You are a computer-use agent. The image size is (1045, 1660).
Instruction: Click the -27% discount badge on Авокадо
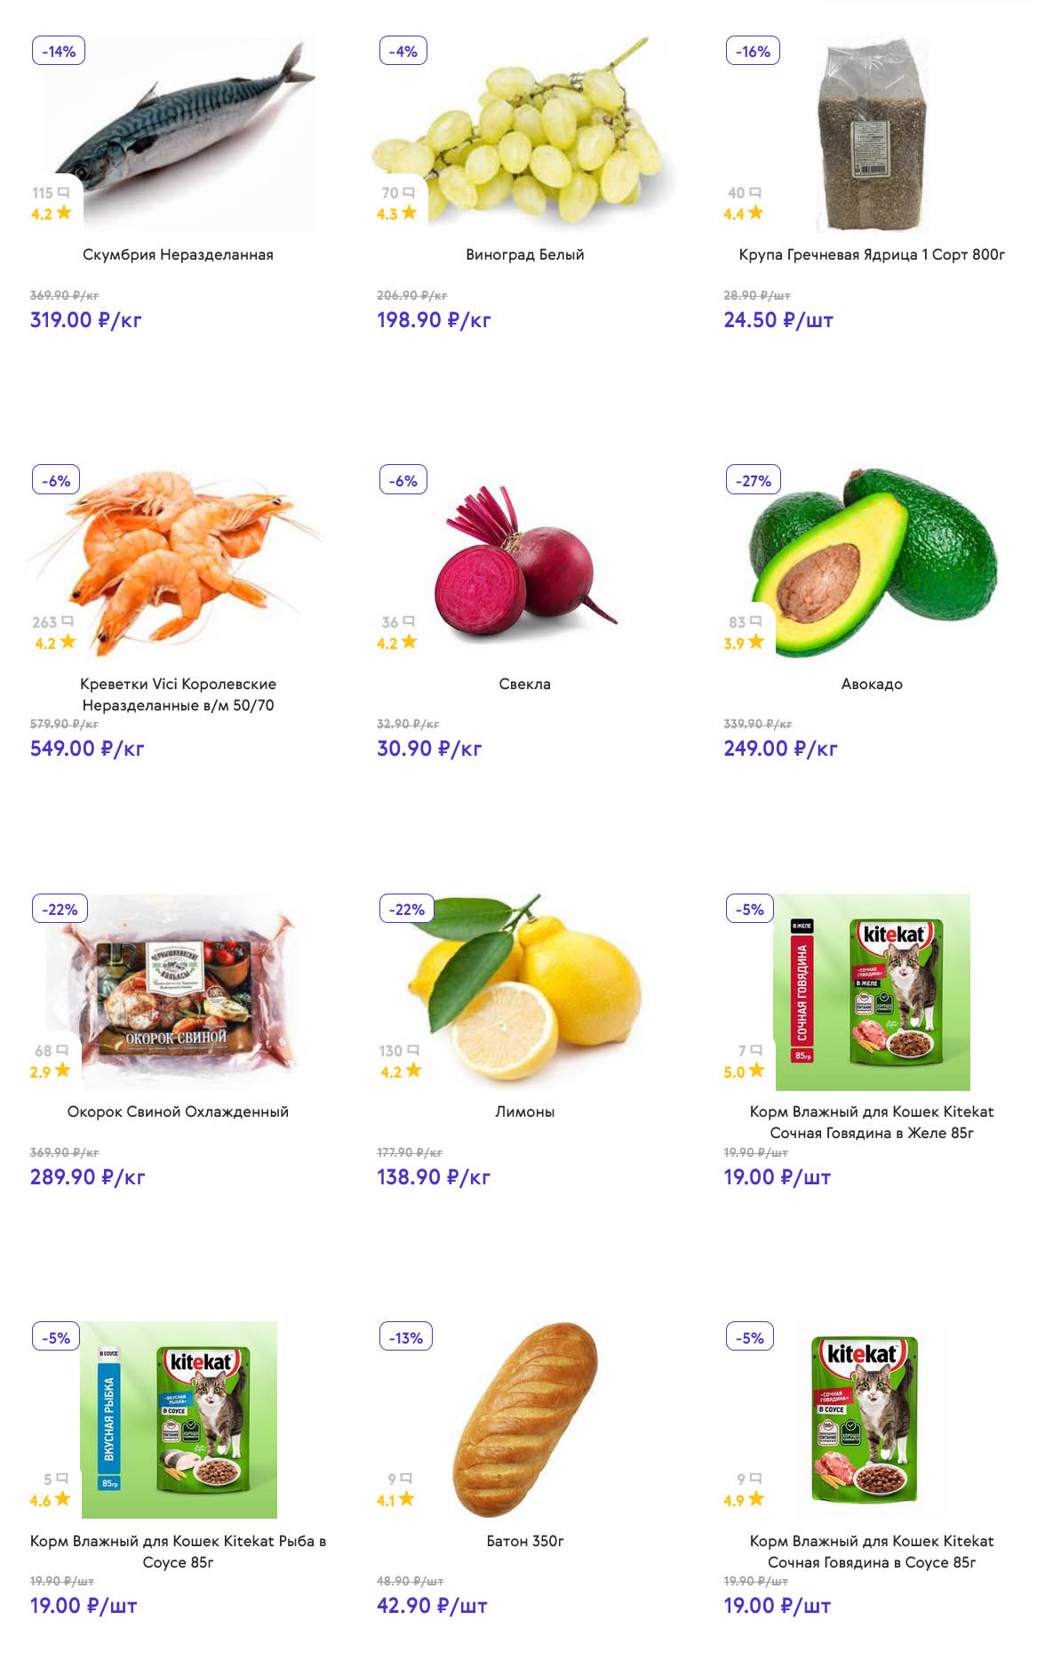(x=754, y=480)
